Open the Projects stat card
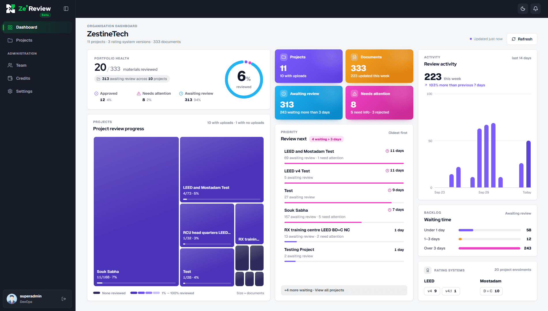Viewport: 548px width, 311px height. coord(309,66)
